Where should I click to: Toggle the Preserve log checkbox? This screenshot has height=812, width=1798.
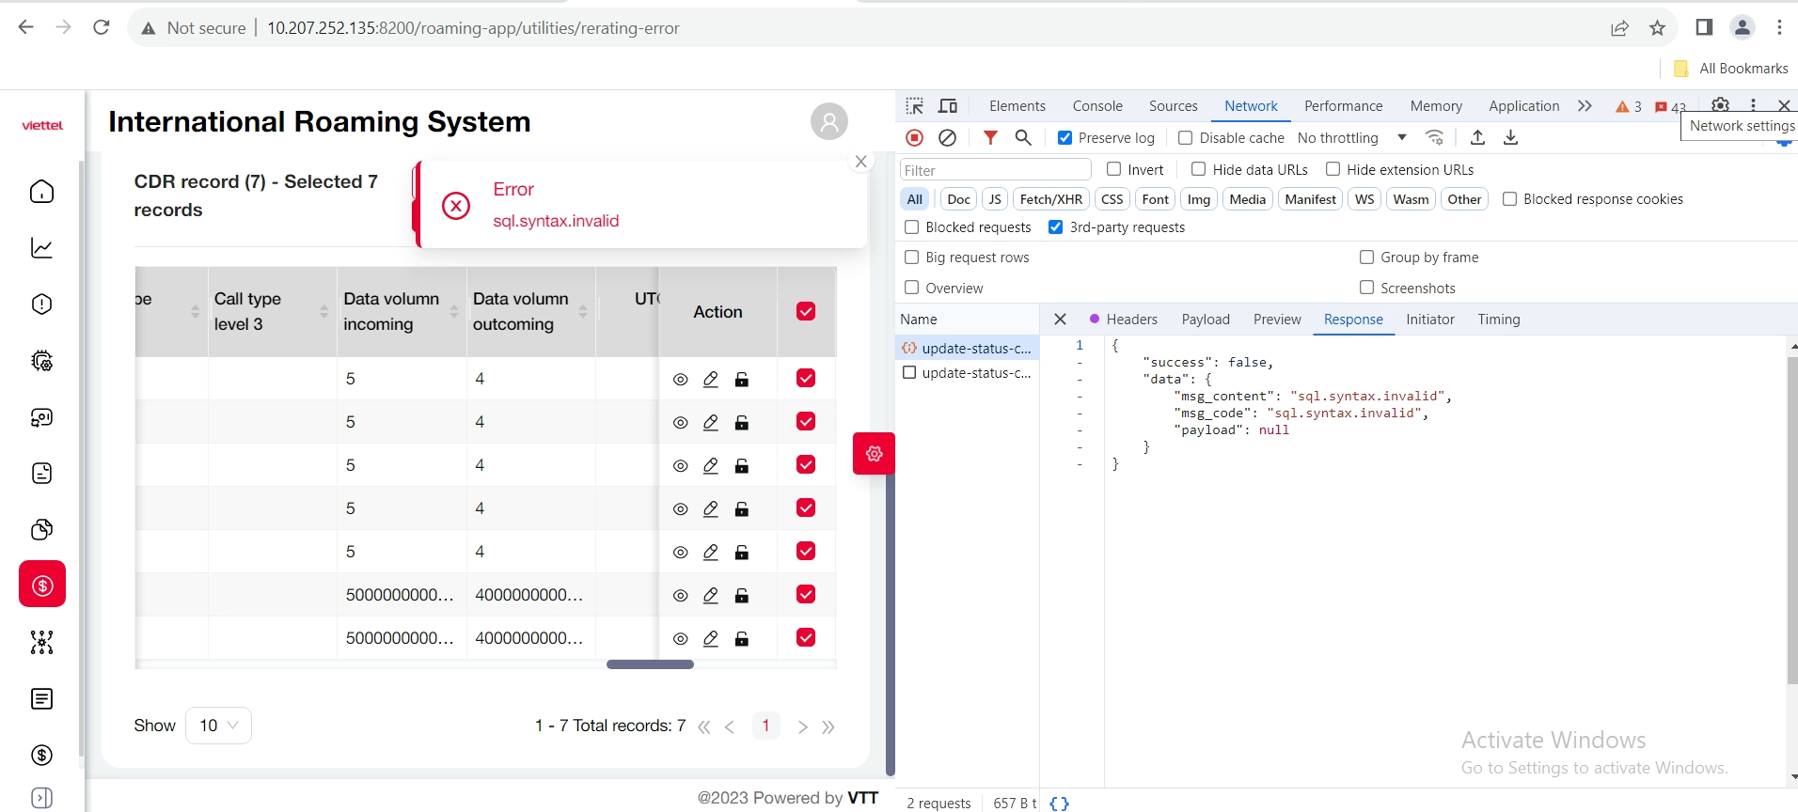pyautogui.click(x=1065, y=138)
